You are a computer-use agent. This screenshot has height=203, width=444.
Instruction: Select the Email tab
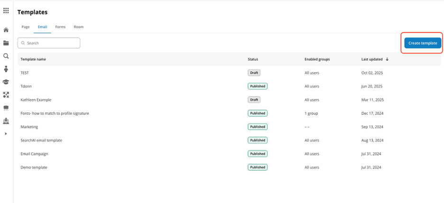(43, 27)
